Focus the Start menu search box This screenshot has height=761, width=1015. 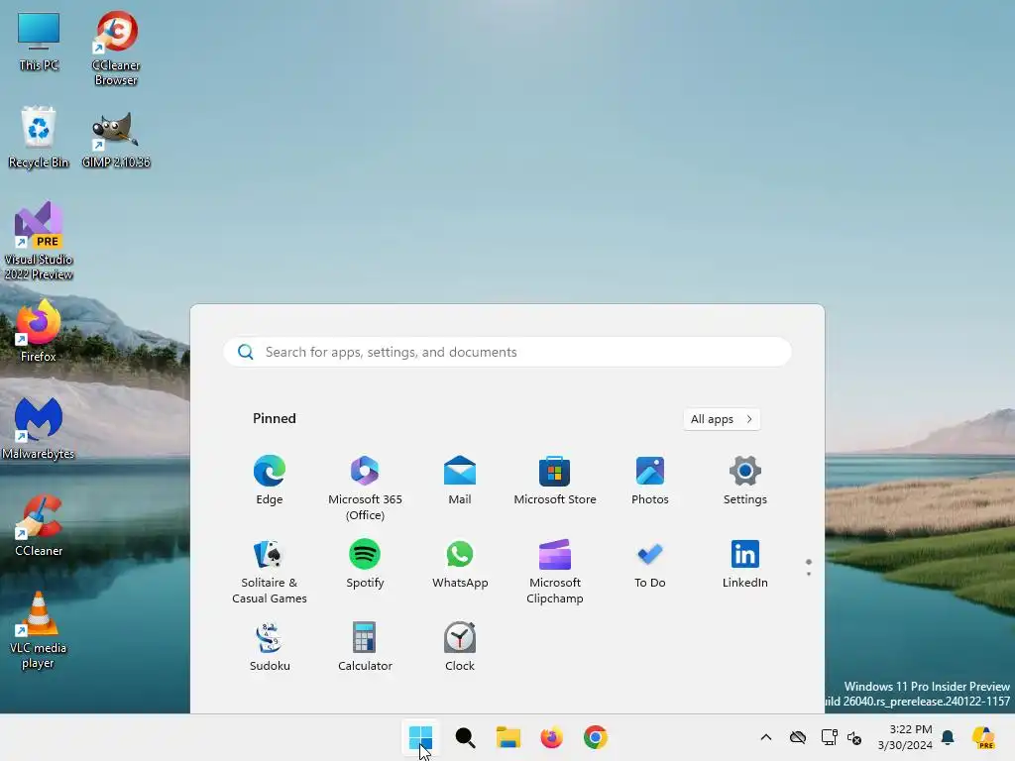507,352
